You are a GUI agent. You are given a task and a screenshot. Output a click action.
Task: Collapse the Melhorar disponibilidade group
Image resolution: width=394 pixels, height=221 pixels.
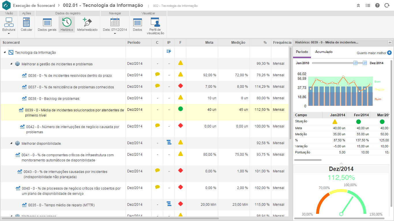point(11,143)
